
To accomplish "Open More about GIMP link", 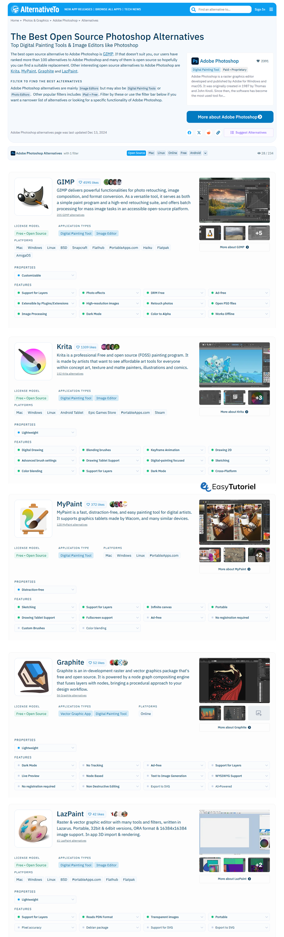I will pyautogui.click(x=234, y=247).
